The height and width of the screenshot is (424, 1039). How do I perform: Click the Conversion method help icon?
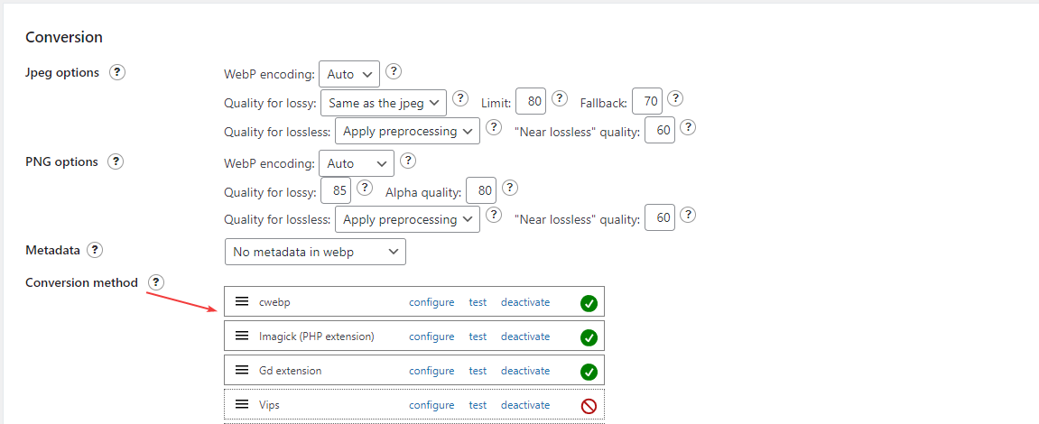coord(155,283)
